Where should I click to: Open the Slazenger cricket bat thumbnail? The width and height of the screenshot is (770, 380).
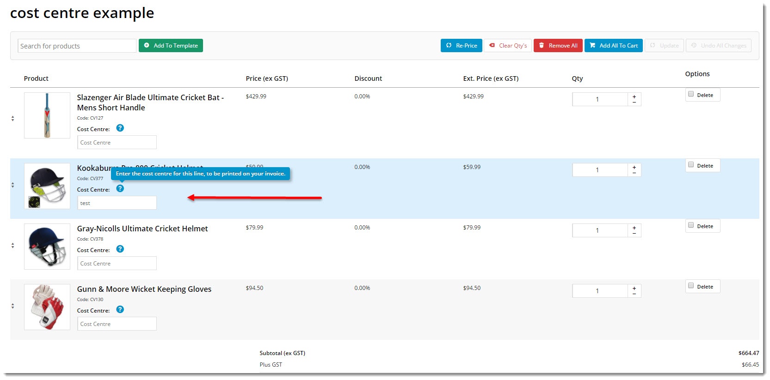coord(47,115)
